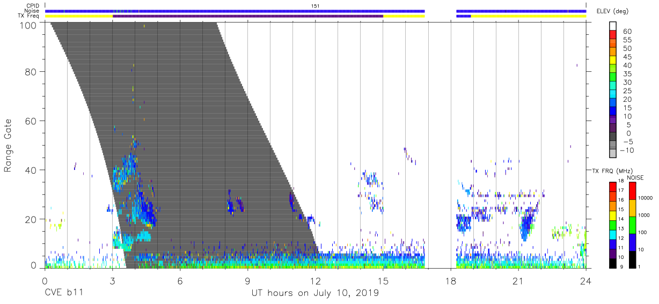Select the CPID value 151
The image size is (659, 304).
(x=315, y=6)
